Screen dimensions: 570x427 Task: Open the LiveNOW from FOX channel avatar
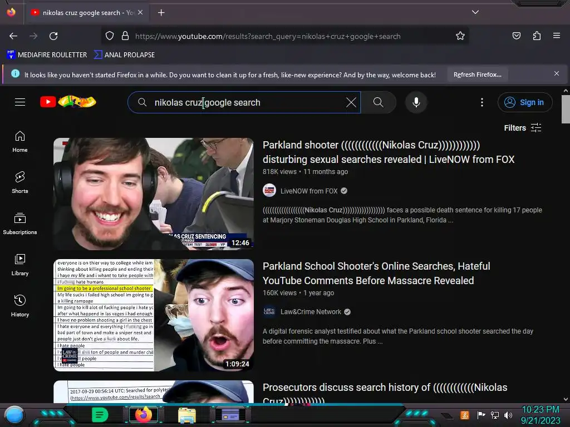[269, 191]
